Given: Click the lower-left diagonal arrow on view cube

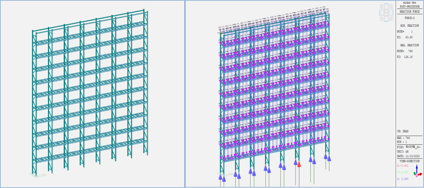Looking at the screenshot, I should [x=382, y=18].
